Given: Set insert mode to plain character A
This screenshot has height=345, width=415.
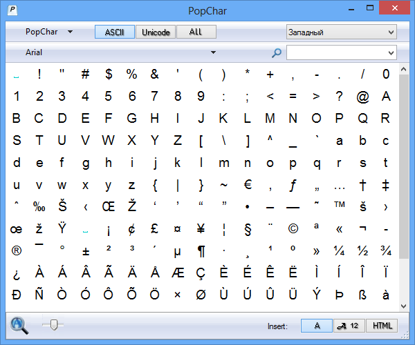Looking at the screenshot, I should tap(317, 326).
